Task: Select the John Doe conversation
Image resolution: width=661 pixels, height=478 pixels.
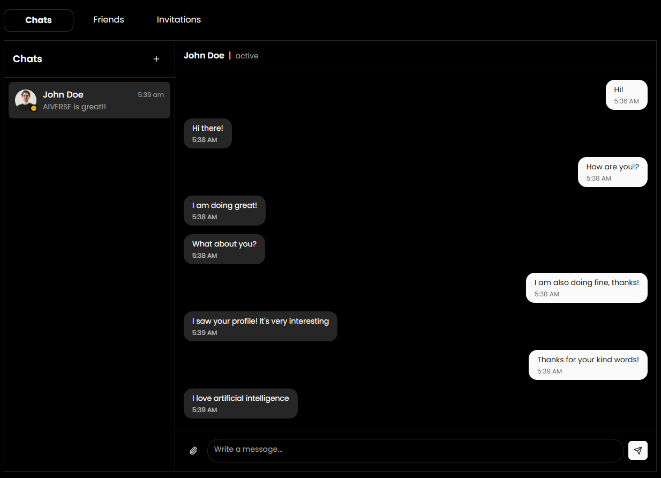Action: [89, 100]
